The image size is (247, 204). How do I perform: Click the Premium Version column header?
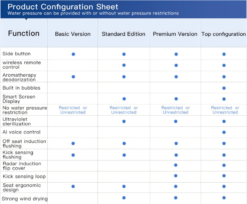click(175, 34)
